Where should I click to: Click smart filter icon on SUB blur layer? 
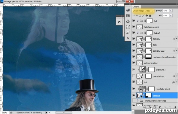point(174,39)
